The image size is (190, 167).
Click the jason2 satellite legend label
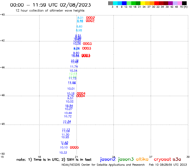(108, 159)
